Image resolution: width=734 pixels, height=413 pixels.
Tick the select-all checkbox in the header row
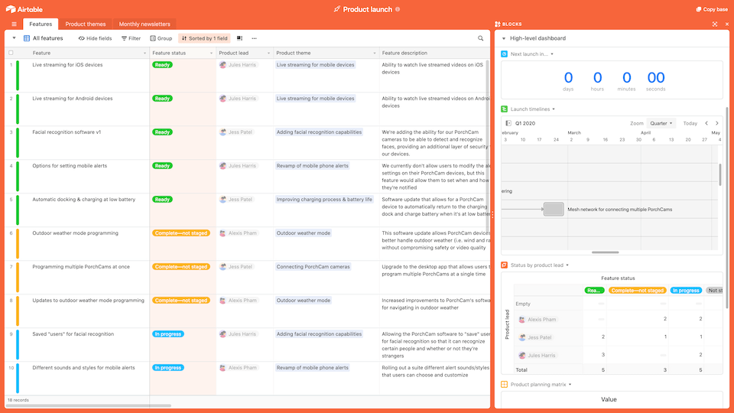click(x=11, y=53)
